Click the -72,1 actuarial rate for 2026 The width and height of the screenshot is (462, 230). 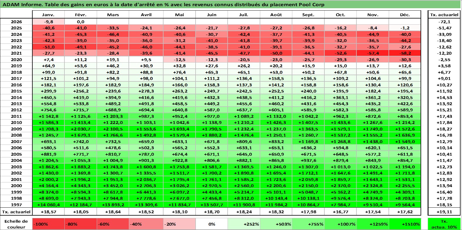444,22
